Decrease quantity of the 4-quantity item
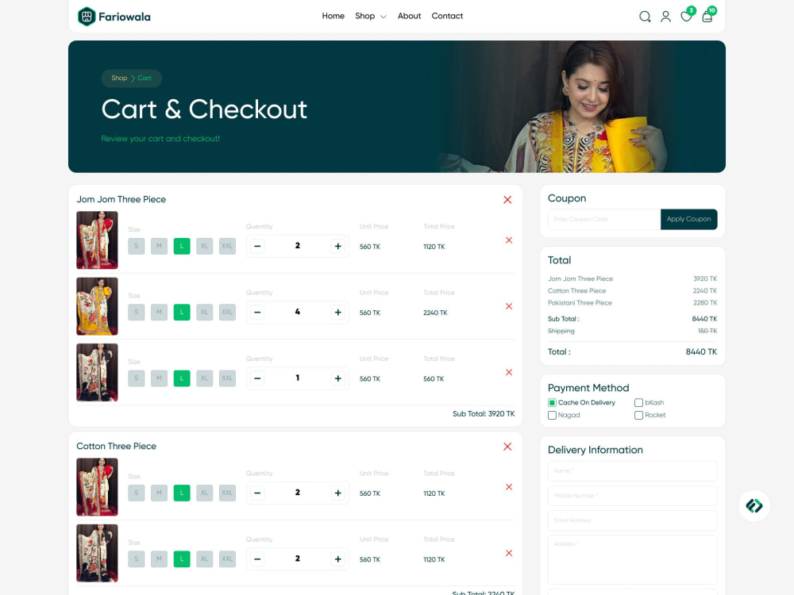This screenshot has height=595, width=794. coord(257,313)
